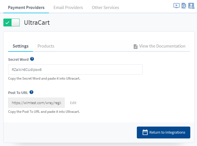Select the Settings sub-tab

[x=21, y=46]
